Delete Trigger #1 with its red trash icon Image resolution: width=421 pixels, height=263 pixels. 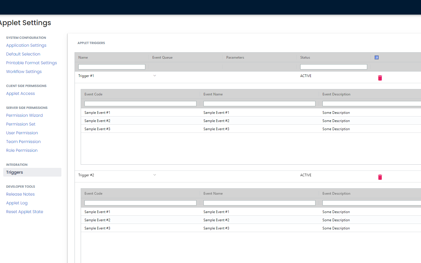click(380, 78)
